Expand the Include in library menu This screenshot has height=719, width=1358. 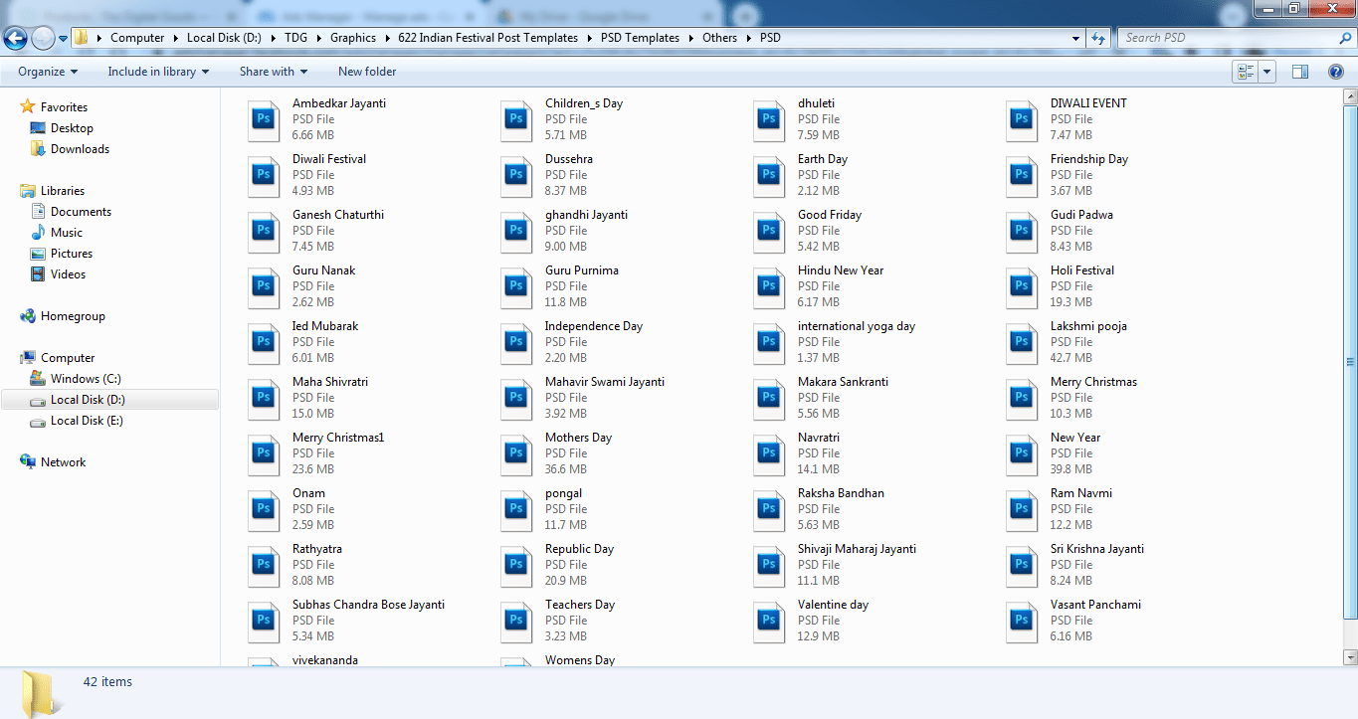pos(158,72)
